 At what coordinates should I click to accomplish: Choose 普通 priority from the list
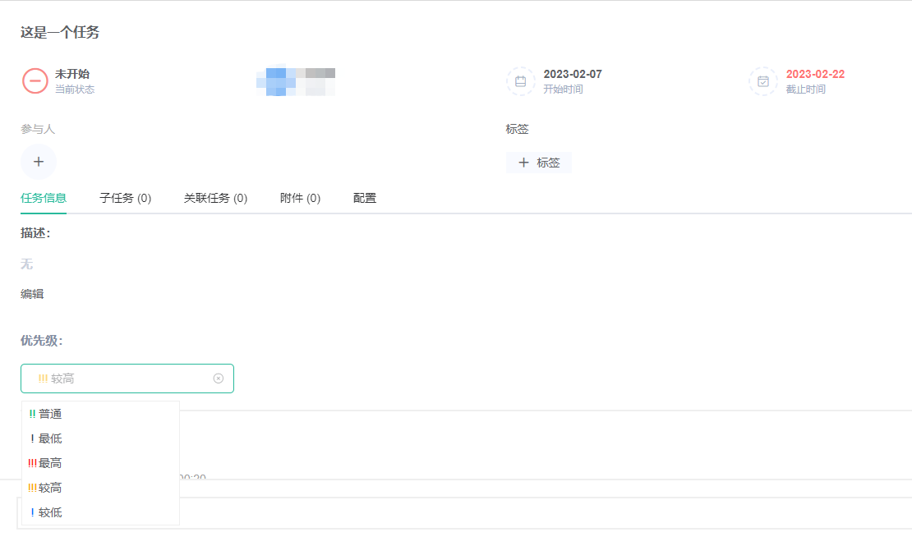[x=50, y=414]
